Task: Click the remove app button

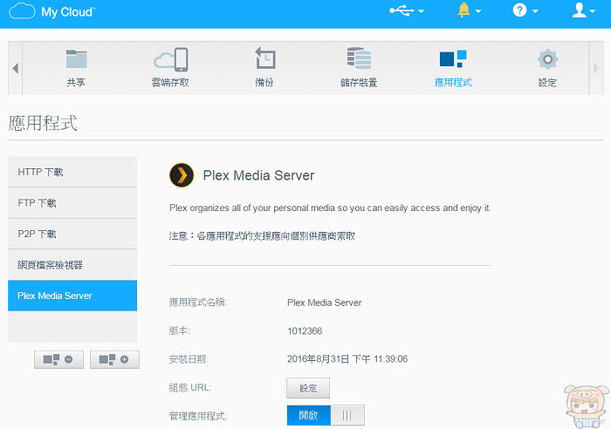Action: (58, 359)
